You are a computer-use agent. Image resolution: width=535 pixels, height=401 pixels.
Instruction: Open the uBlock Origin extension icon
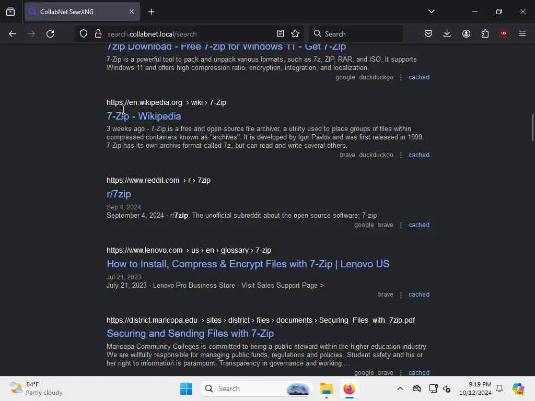(504, 33)
